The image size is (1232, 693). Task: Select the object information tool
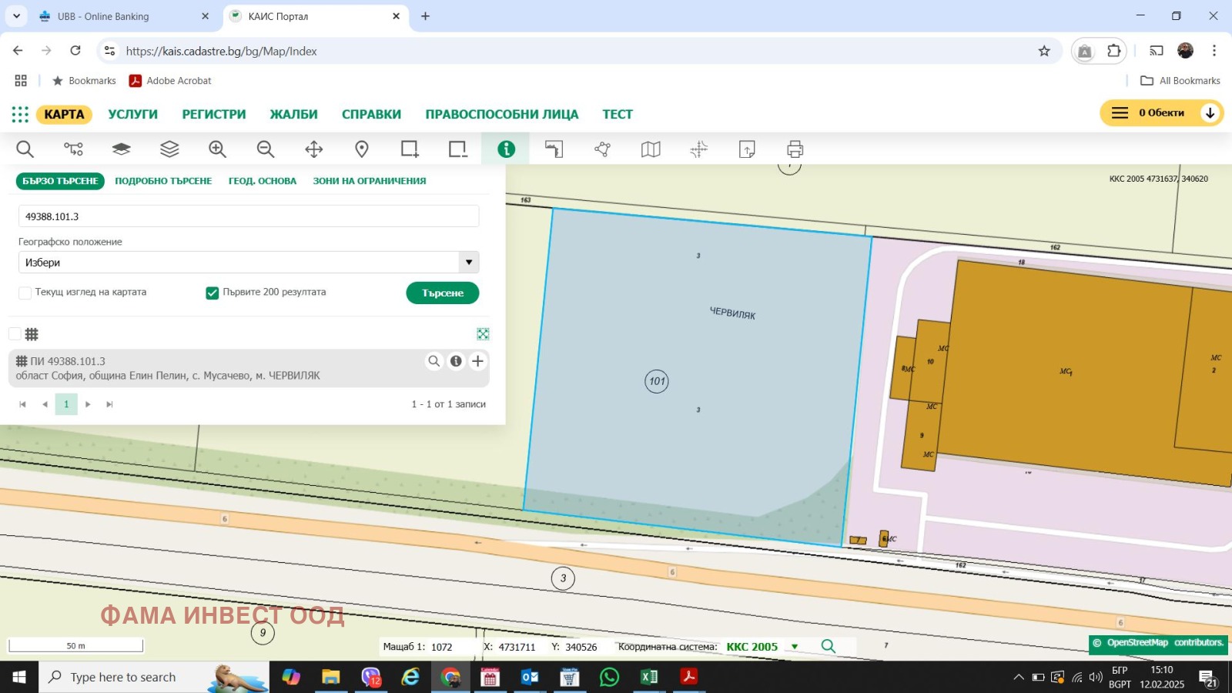click(506, 149)
